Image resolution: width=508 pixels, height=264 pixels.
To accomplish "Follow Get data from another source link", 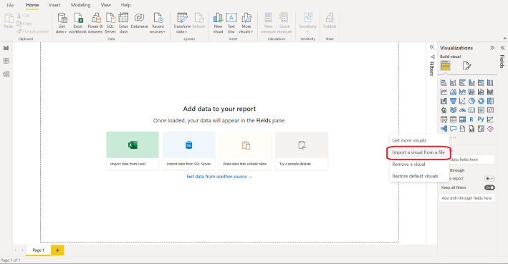I will coord(219,177).
